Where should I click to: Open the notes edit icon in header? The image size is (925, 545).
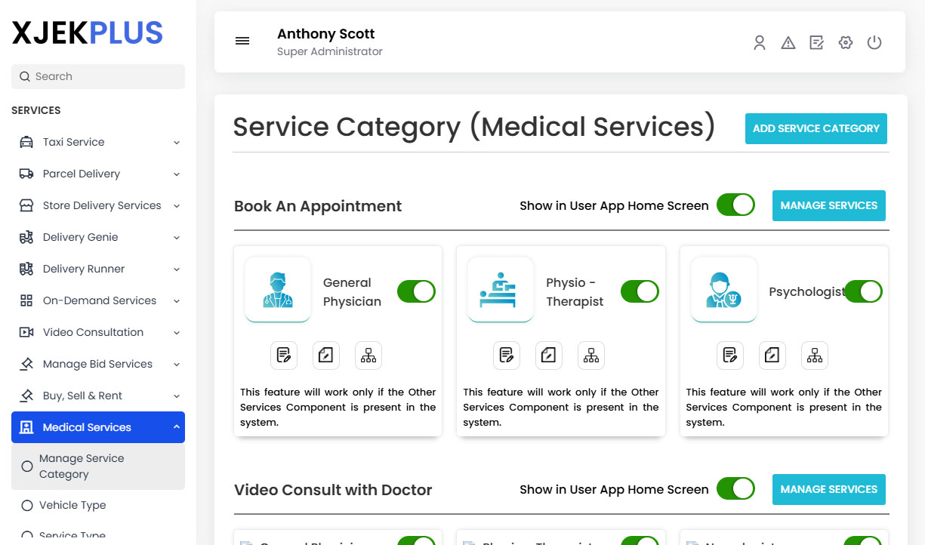coord(816,43)
